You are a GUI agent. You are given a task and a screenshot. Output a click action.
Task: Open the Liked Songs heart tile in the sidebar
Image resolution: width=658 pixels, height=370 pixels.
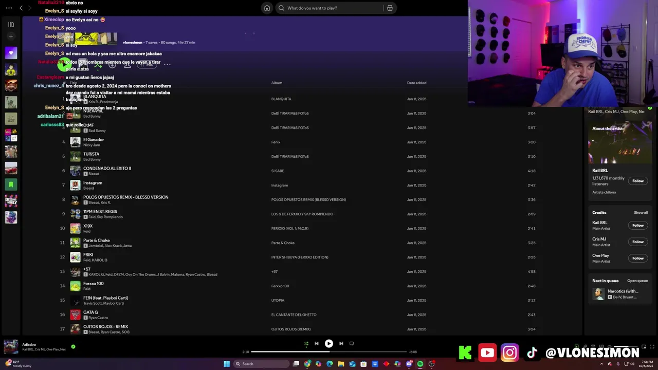(11, 52)
